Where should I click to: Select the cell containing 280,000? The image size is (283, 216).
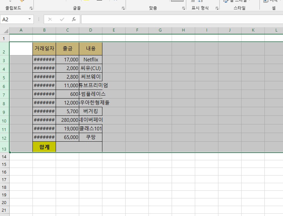68,120
